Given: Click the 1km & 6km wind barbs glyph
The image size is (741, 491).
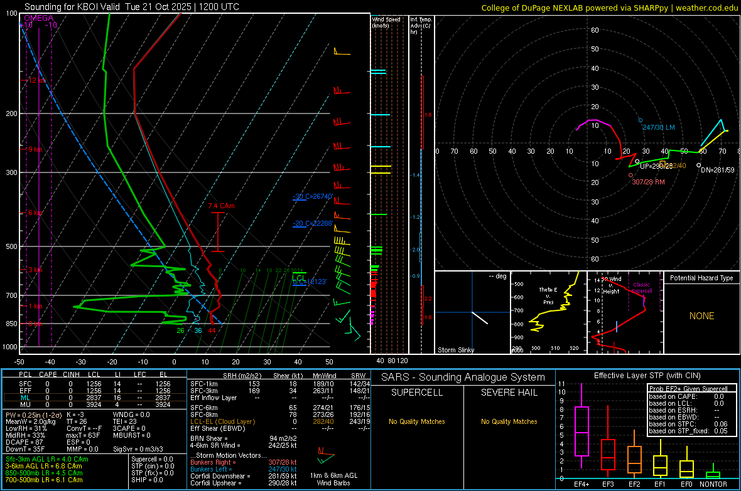Looking at the screenshot, I should click(326, 457).
